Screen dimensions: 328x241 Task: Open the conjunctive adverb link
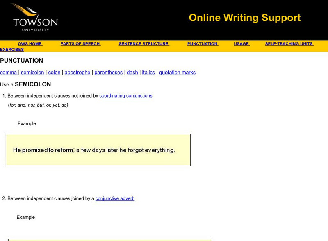tap(115, 198)
